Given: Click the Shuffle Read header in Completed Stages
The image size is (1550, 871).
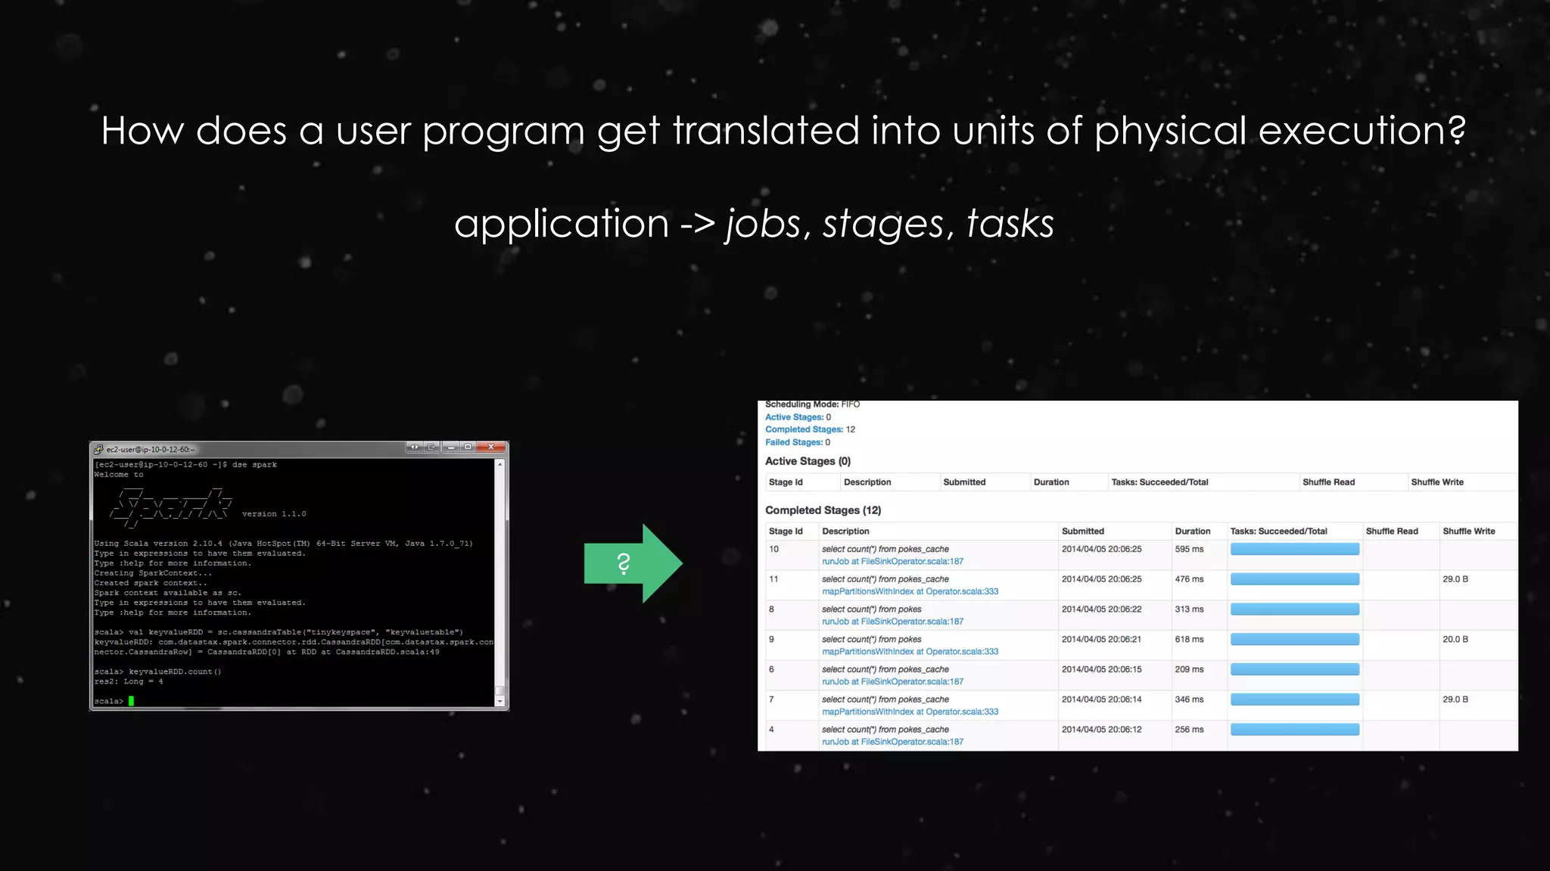Looking at the screenshot, I should (x=1392, y=532).
